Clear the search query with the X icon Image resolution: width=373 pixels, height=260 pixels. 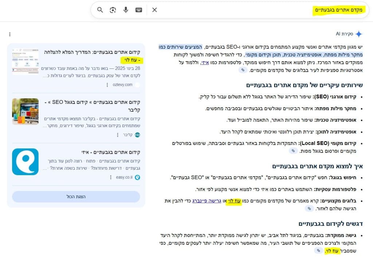click(x=154, y=10)
